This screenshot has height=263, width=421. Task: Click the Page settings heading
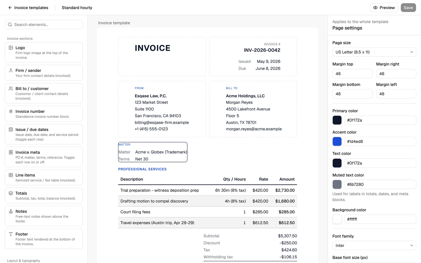click(x=347, y=28)
